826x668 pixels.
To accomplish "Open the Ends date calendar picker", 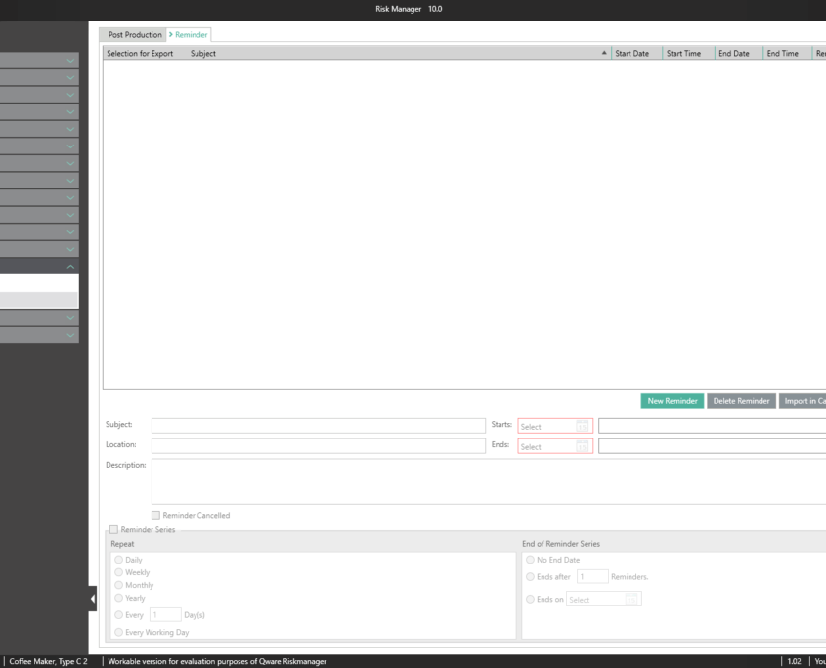I will click(583, 447).
